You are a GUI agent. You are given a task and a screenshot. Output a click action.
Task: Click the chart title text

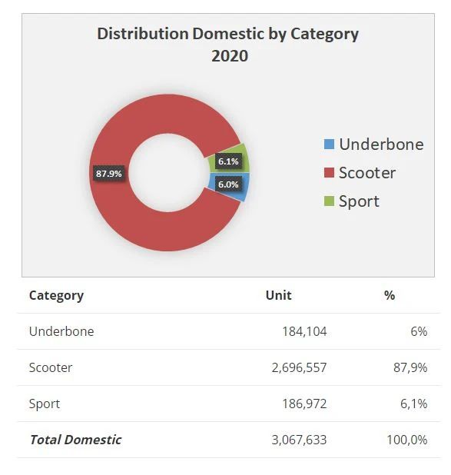[228, 45]
